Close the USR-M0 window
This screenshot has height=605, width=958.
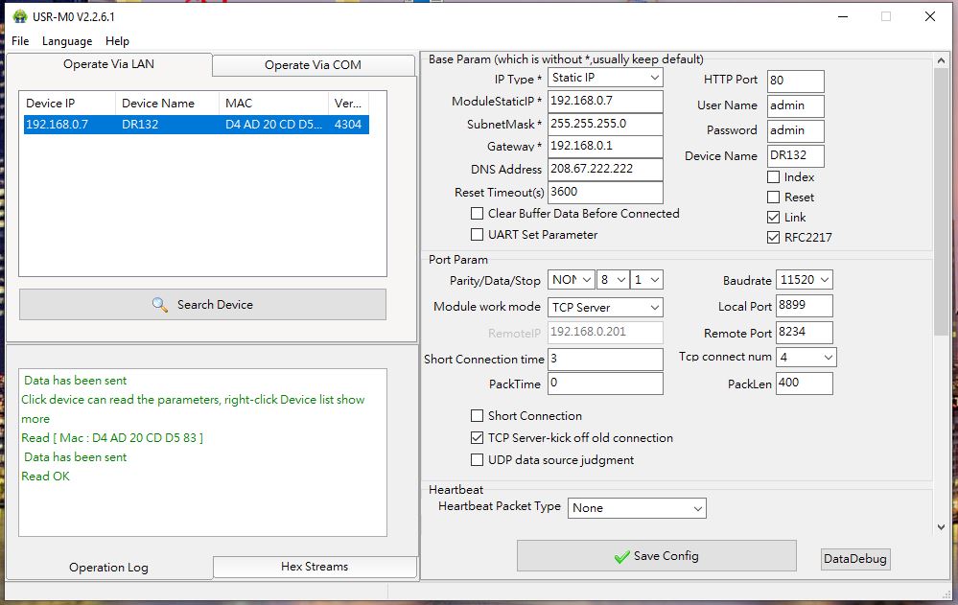pos(930,16)
